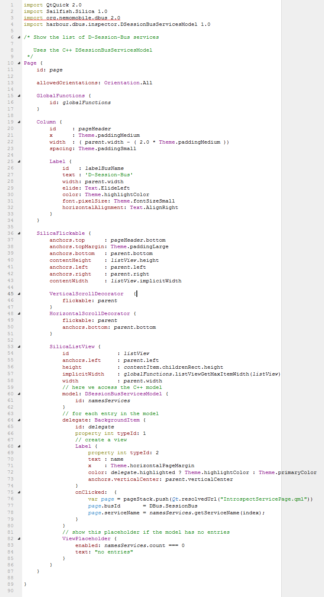Click 'anchors.topMargin: Theme.paddingLarge' line
The height and width of the screenshot is (597, 324).
[x=109, y=246]
